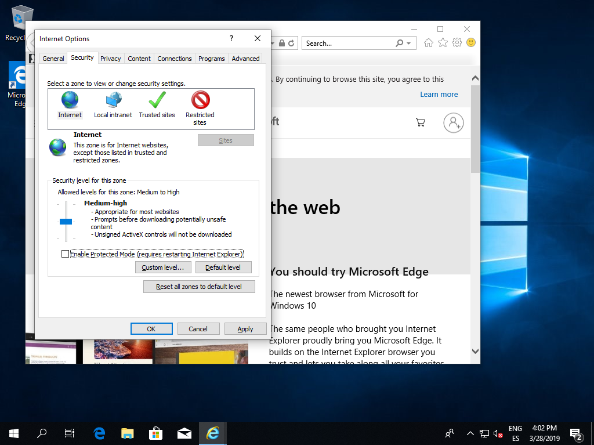Image resolution: width=594 pixels, height=445 pixels.
Task: Open taskbar search magnifier
Action: click(42, 433)
